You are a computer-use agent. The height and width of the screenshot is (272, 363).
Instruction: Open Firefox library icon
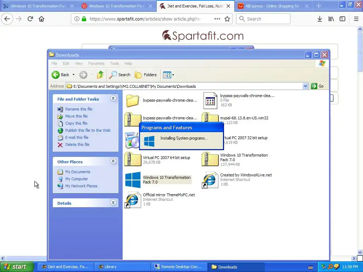click(331, 19)
